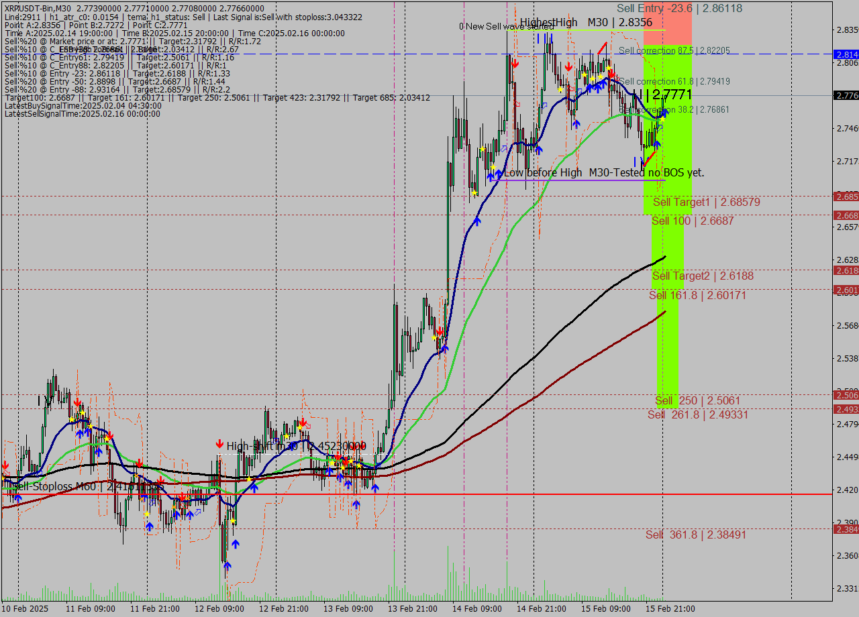Click the Sell 361.8 level label

(x=695, y=535)
